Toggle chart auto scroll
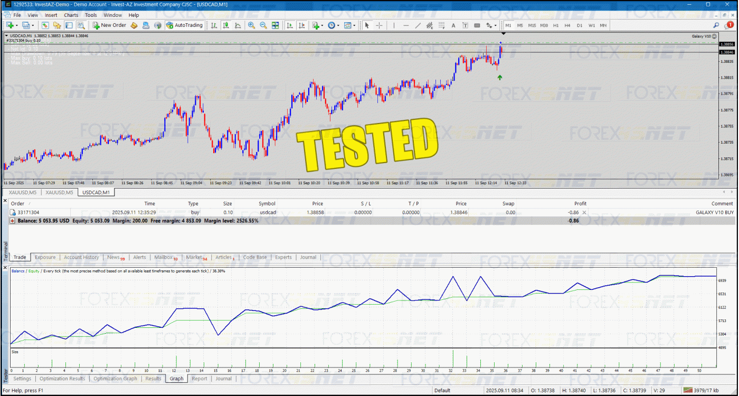 coord(290,25)
